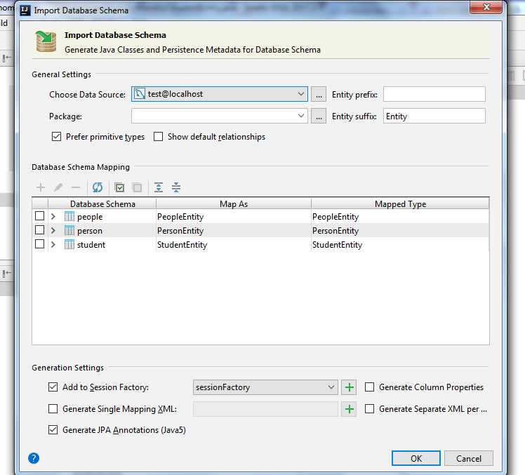Viewport: 525px width, 475px height.
Task: Click the Import Database Schema header icon
Action: (x=46, y=41)
